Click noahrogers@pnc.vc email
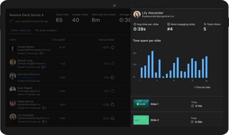Viewport: 229px width, 135px height. [x=29, y=91]
